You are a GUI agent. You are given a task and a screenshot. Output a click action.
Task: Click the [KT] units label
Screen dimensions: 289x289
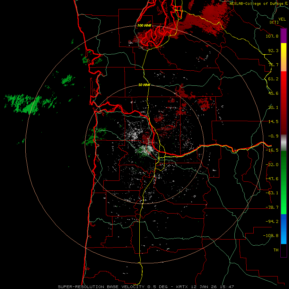274,22
